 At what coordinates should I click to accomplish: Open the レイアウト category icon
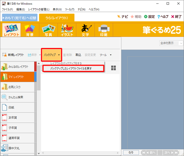coord(11,30)
